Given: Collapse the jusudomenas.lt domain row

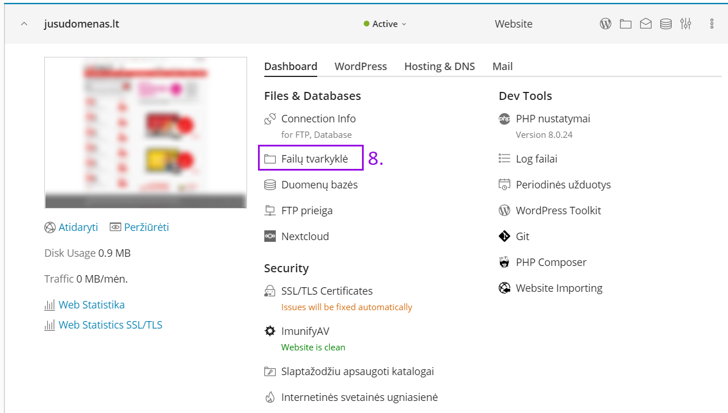Looking at the screenshot, I should pos(24,24).
